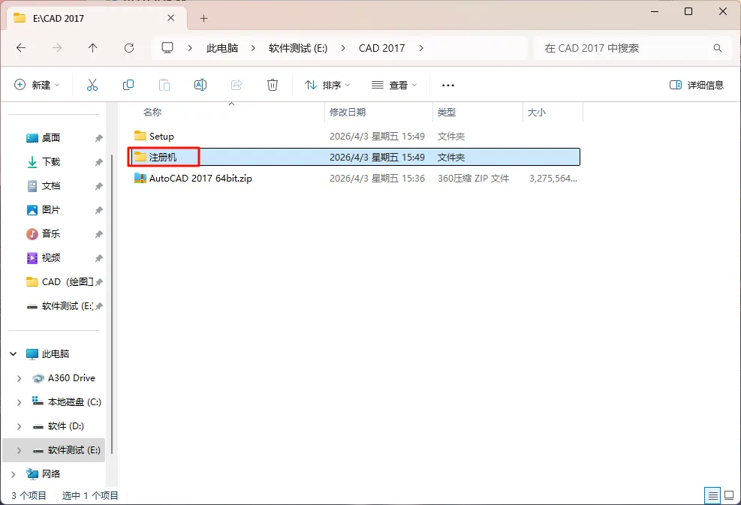Expand the 软件 (D:) tree node

tap(19, 426)
